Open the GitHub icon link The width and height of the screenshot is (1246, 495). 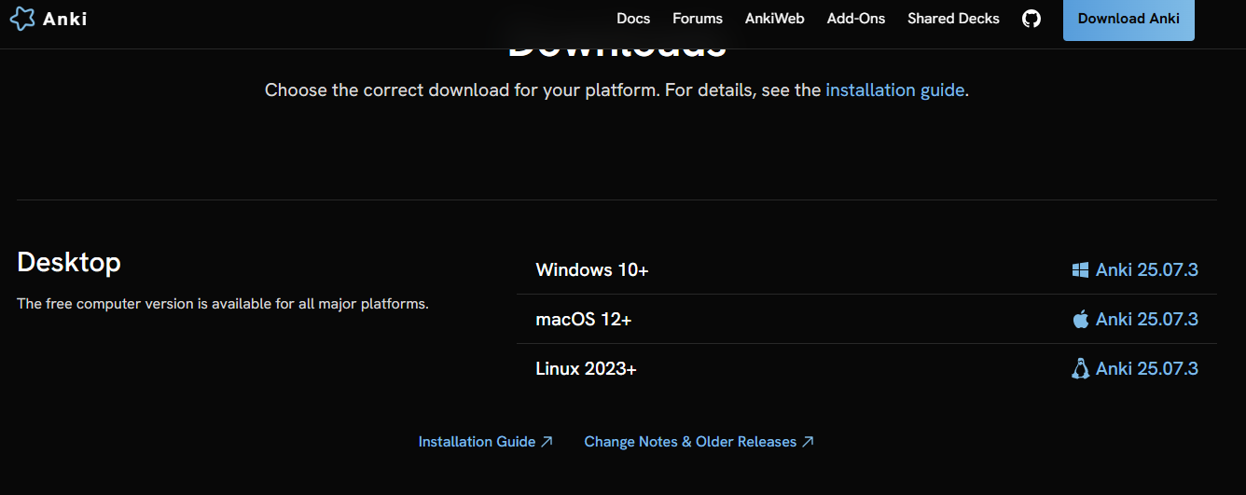[1031, 19]
